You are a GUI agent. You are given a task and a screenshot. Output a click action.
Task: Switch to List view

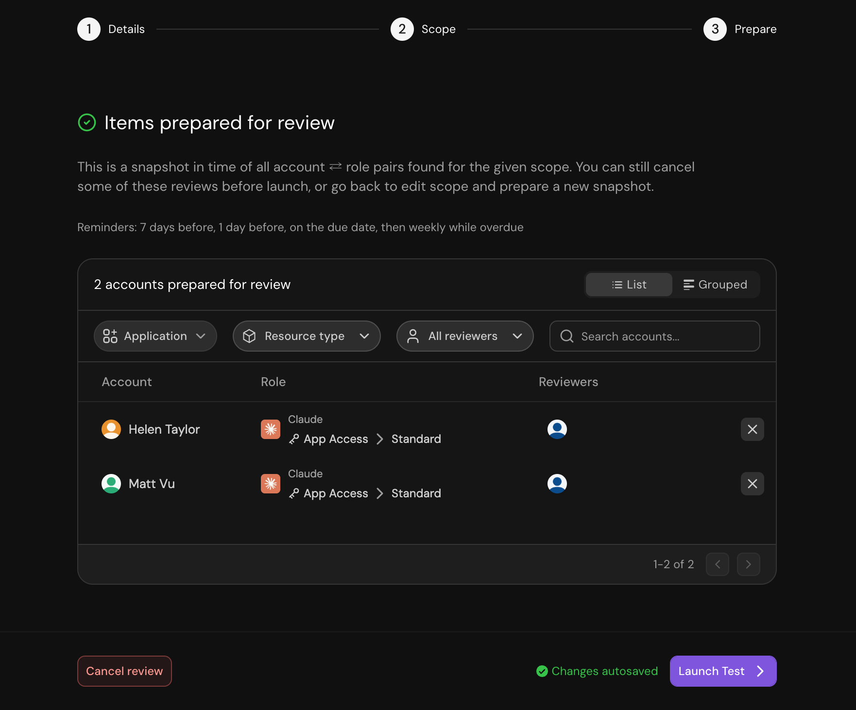(x=629, y=285)
